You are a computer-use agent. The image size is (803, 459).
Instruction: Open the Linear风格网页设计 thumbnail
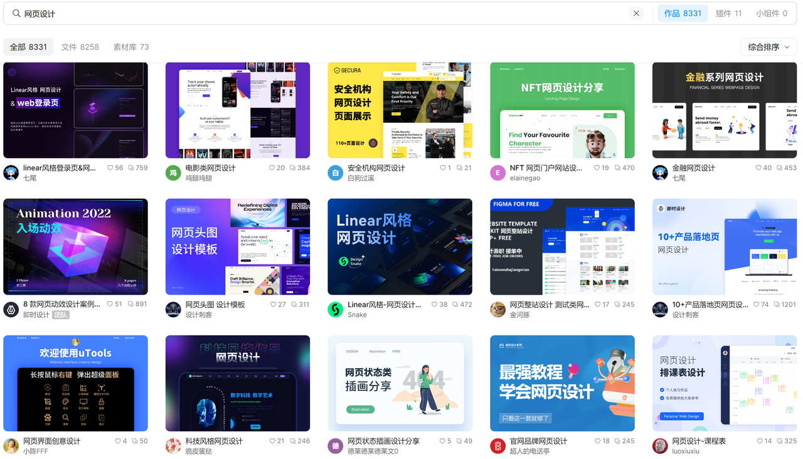pyautogui.click(x=400, y=246)
